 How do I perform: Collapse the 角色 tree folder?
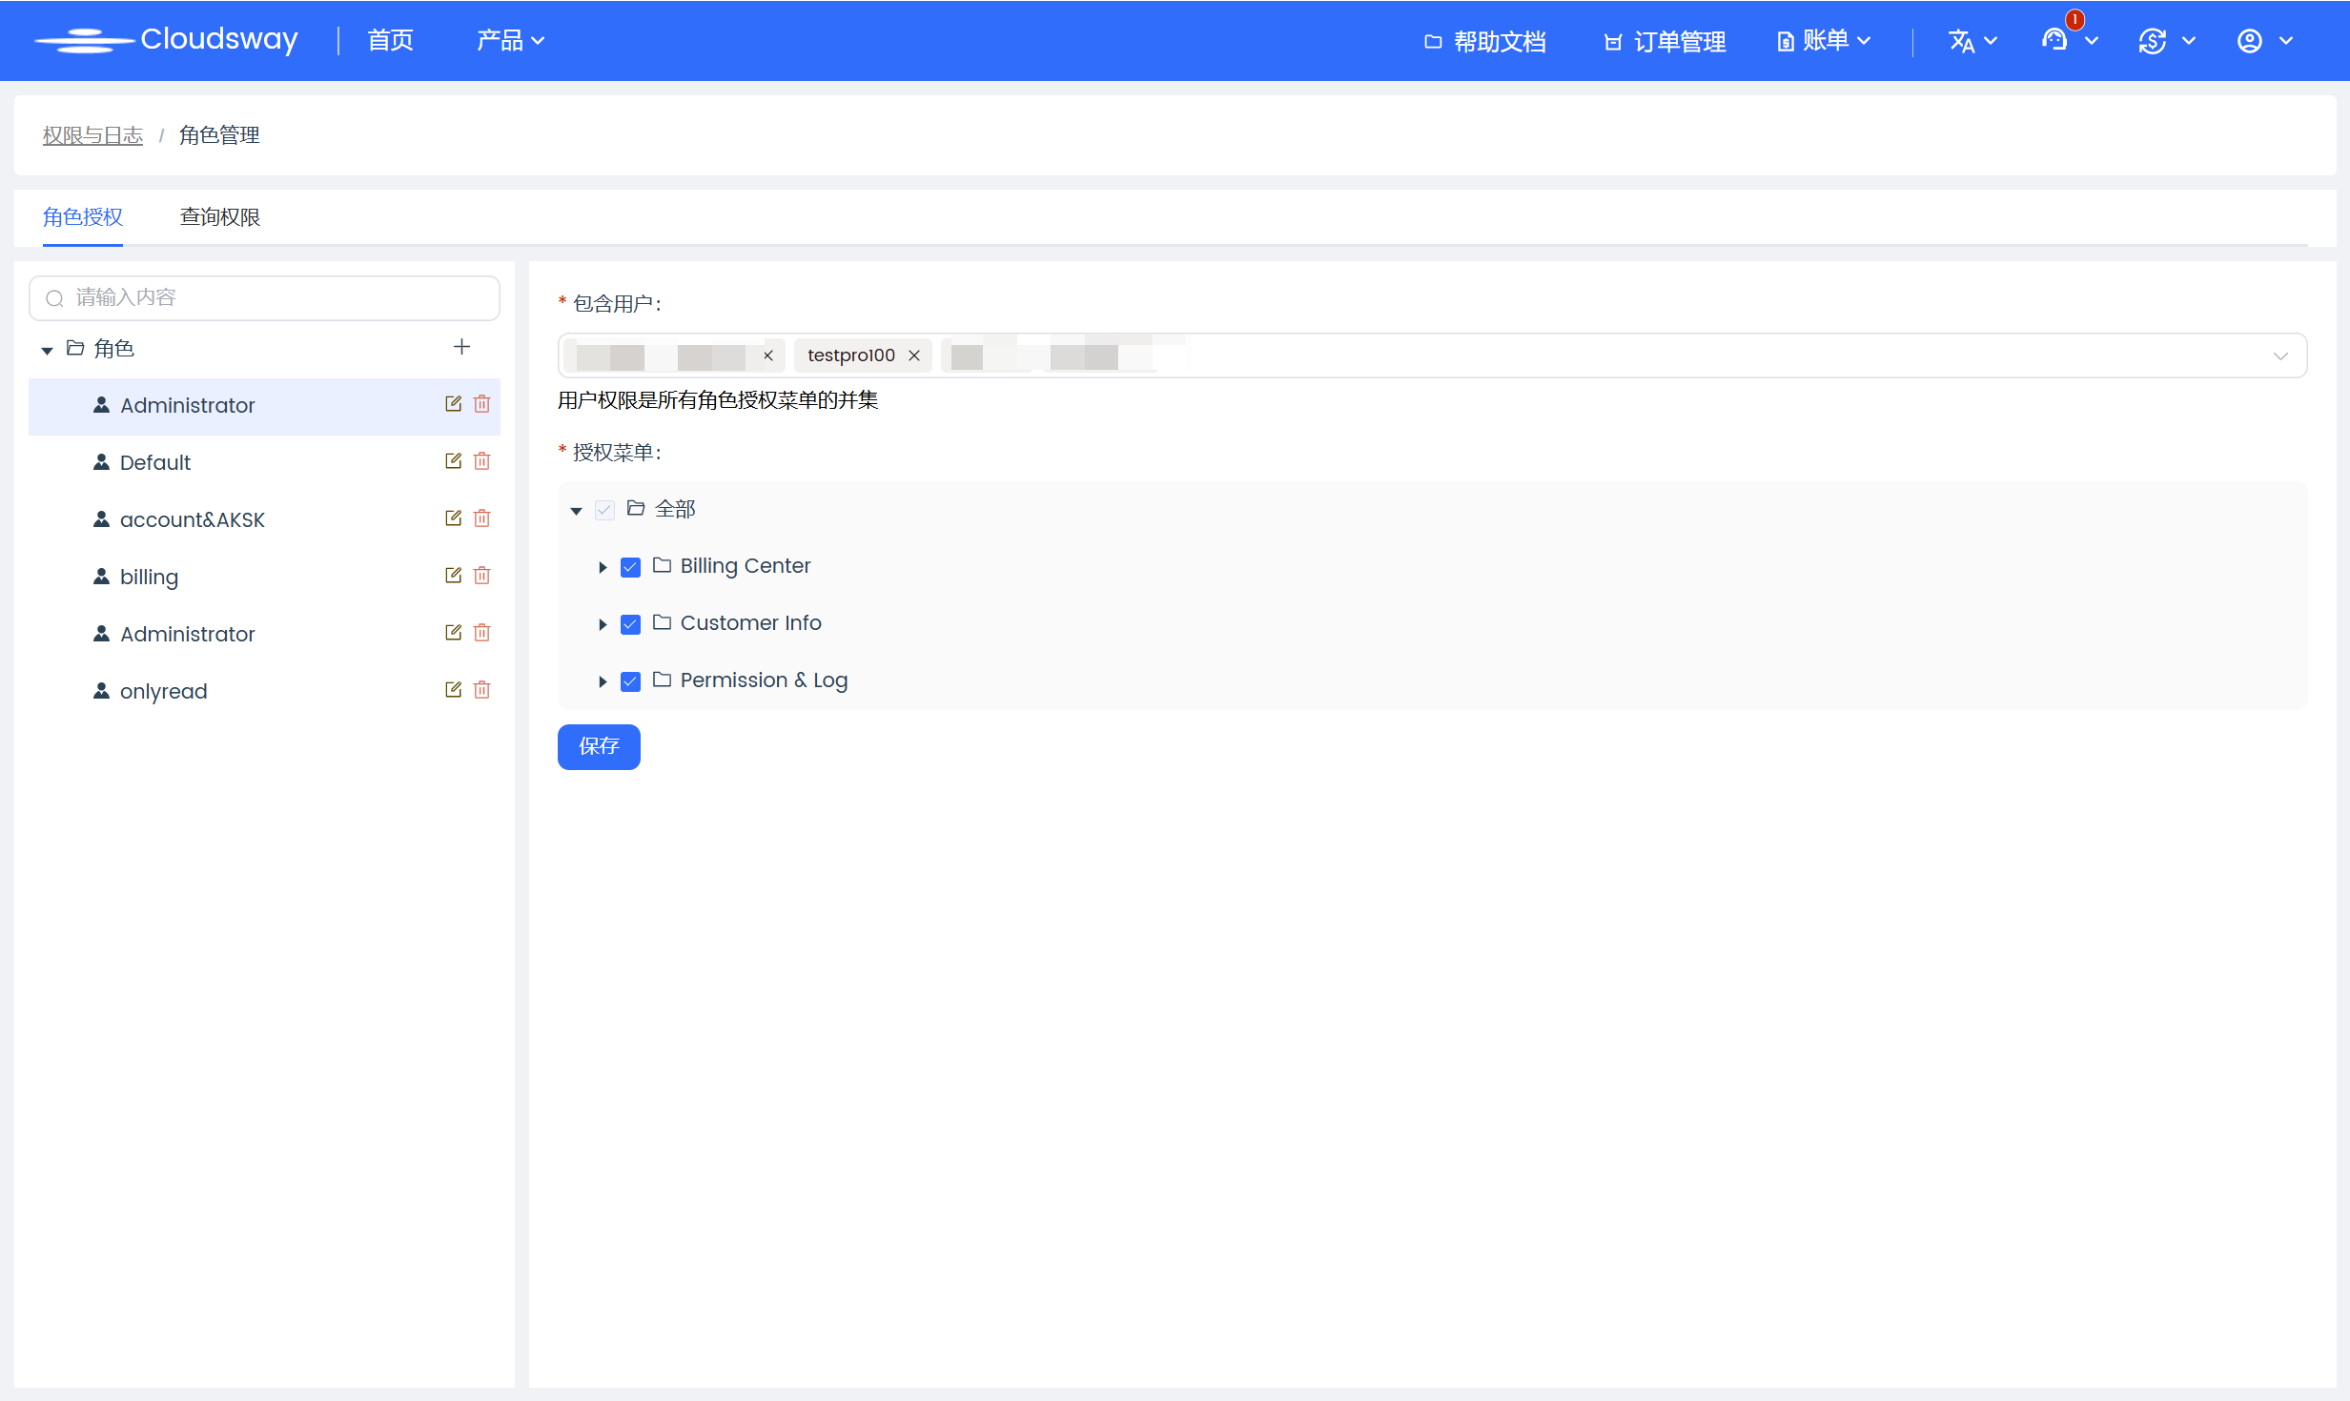coord(47,350)
